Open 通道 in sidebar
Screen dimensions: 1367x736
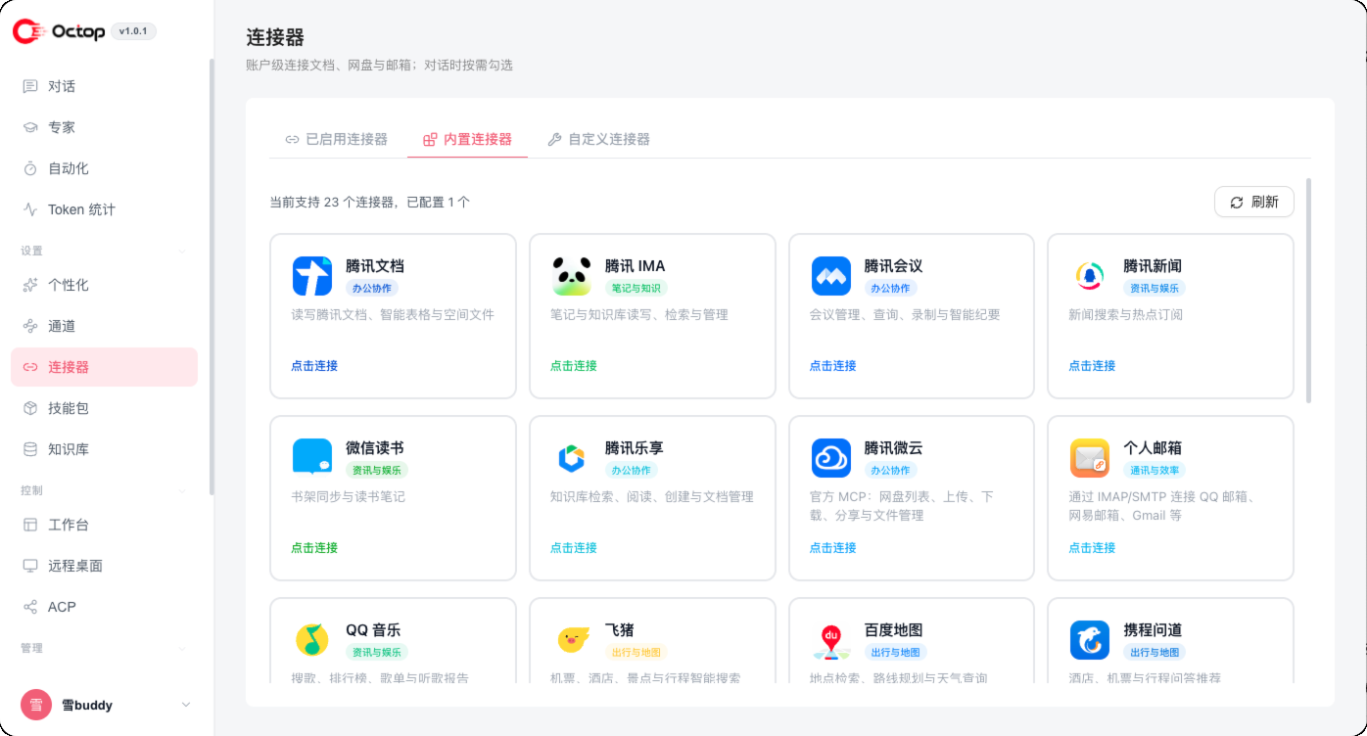click(104, 326)
